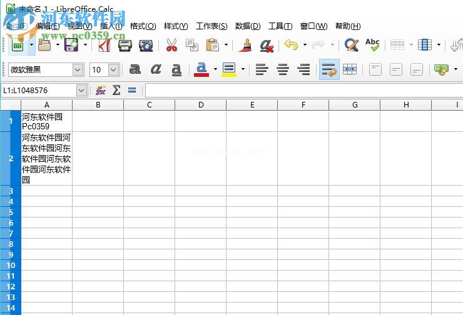Click the Save document icon
This screenshot has width=463, height=315.
point(72,45)
